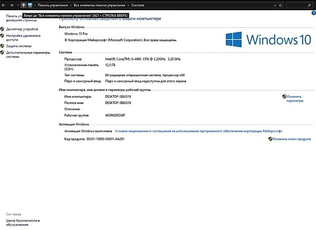The image size is (316, 230).
Task: Click shield icon next to 'Изменить параметры'
Action: 284,97
